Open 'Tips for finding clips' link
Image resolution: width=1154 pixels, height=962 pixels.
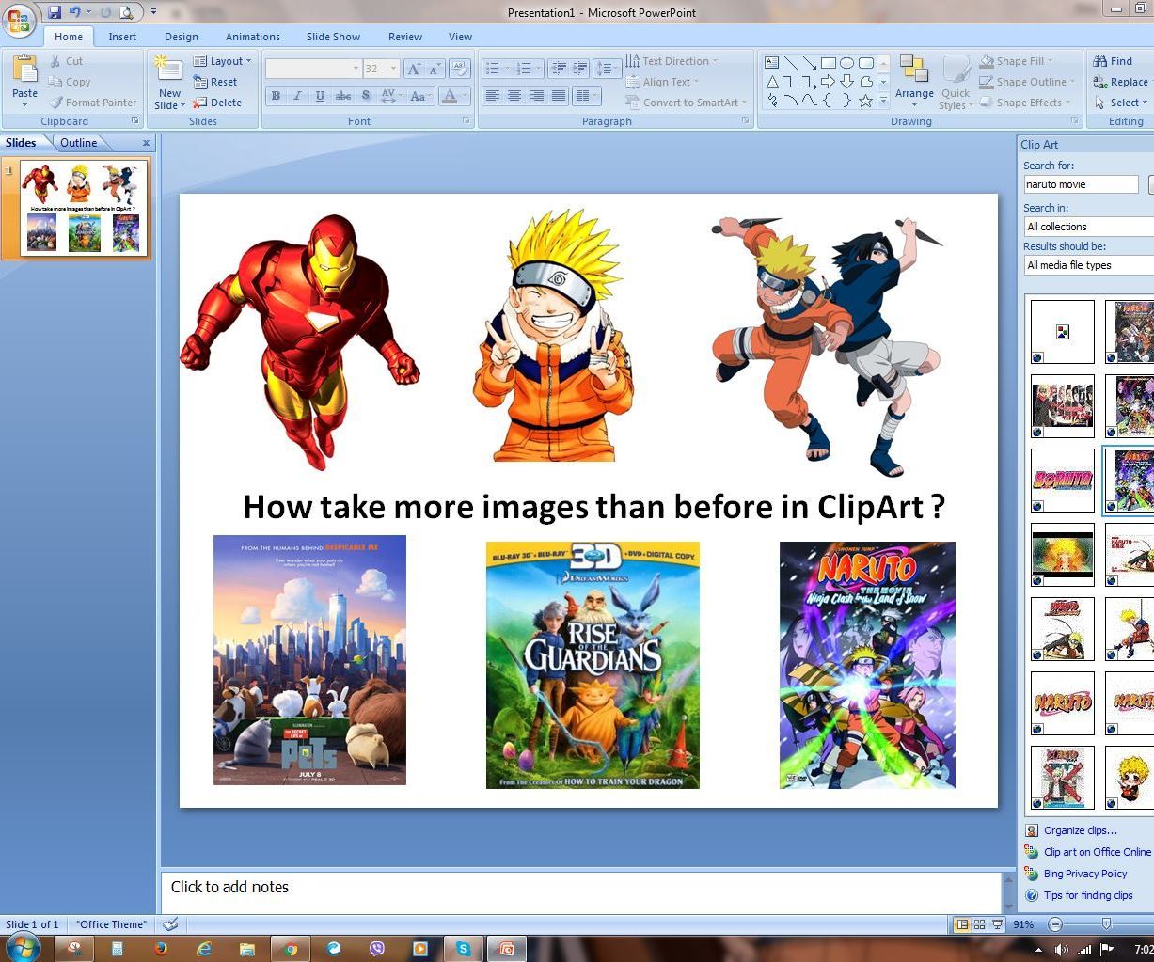1088,895
